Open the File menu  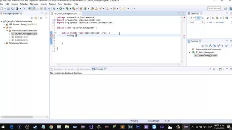click(2, 4)
